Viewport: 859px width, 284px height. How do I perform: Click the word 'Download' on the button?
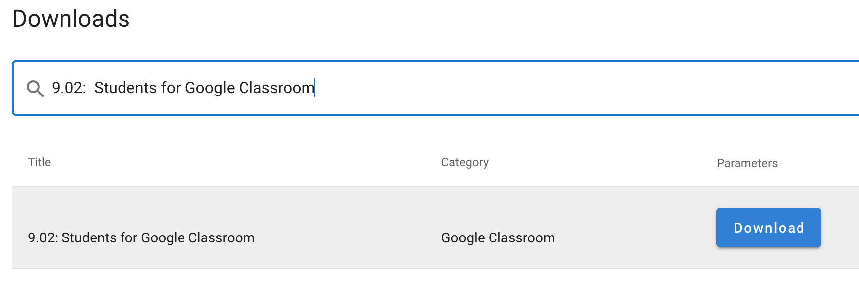click(x=769, y=228)
